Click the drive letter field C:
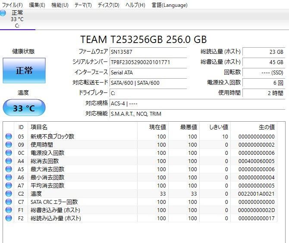The height and width of the screenshot is (243, 289). [148, 93]
